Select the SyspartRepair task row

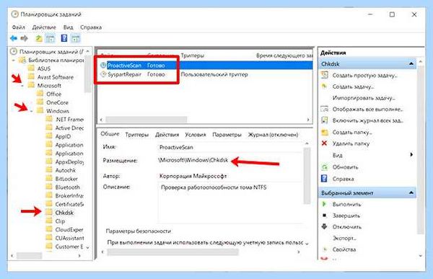pyautogui.click(x=206, y=74)
